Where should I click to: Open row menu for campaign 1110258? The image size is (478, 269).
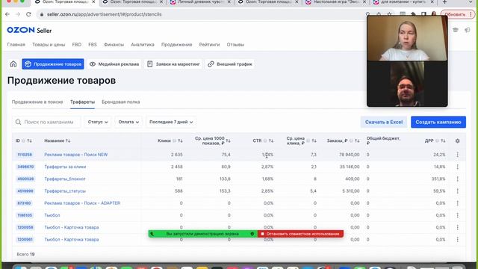[x=457, y=155]
